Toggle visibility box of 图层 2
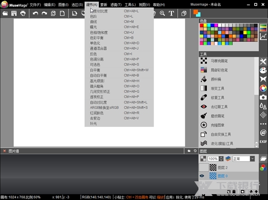268x200 pixels. 204,167
